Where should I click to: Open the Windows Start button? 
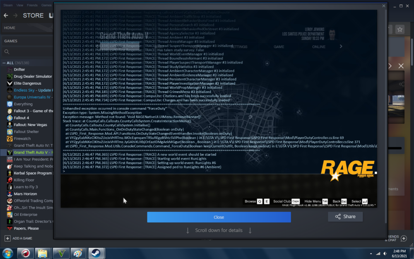[x=7, y=254]
